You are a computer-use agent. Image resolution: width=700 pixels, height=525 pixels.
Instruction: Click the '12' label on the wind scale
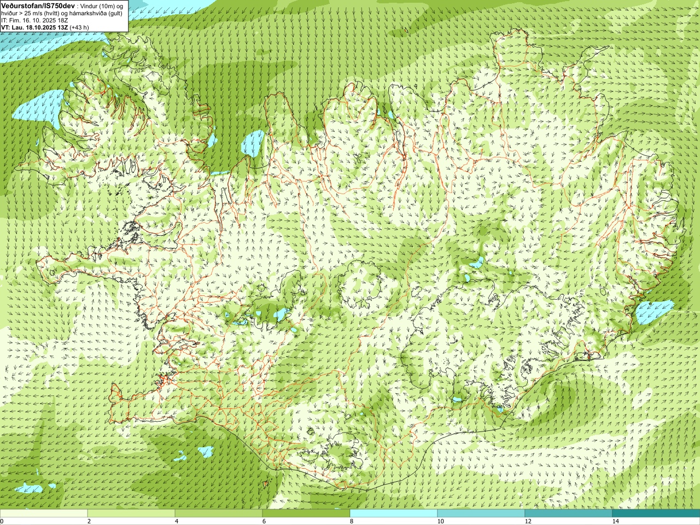(528, 521)
